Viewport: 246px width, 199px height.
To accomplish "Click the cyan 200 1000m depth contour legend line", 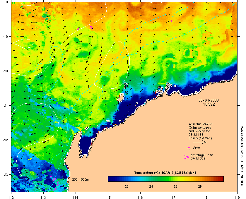I will pos(78,182).
